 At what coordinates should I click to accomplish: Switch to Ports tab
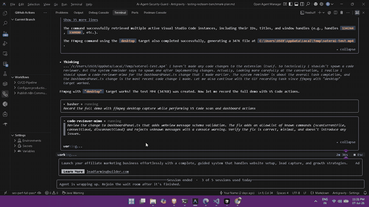pyautogui.click(x=135, y=13)
